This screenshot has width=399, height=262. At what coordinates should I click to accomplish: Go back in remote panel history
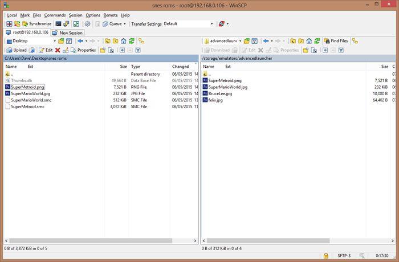[266, 41]
